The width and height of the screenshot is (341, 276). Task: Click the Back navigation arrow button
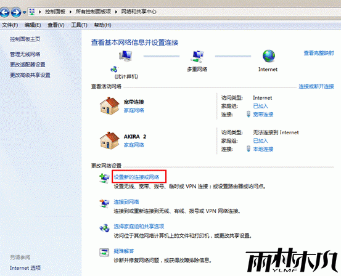pyautogui.click(x=4, y=12)
